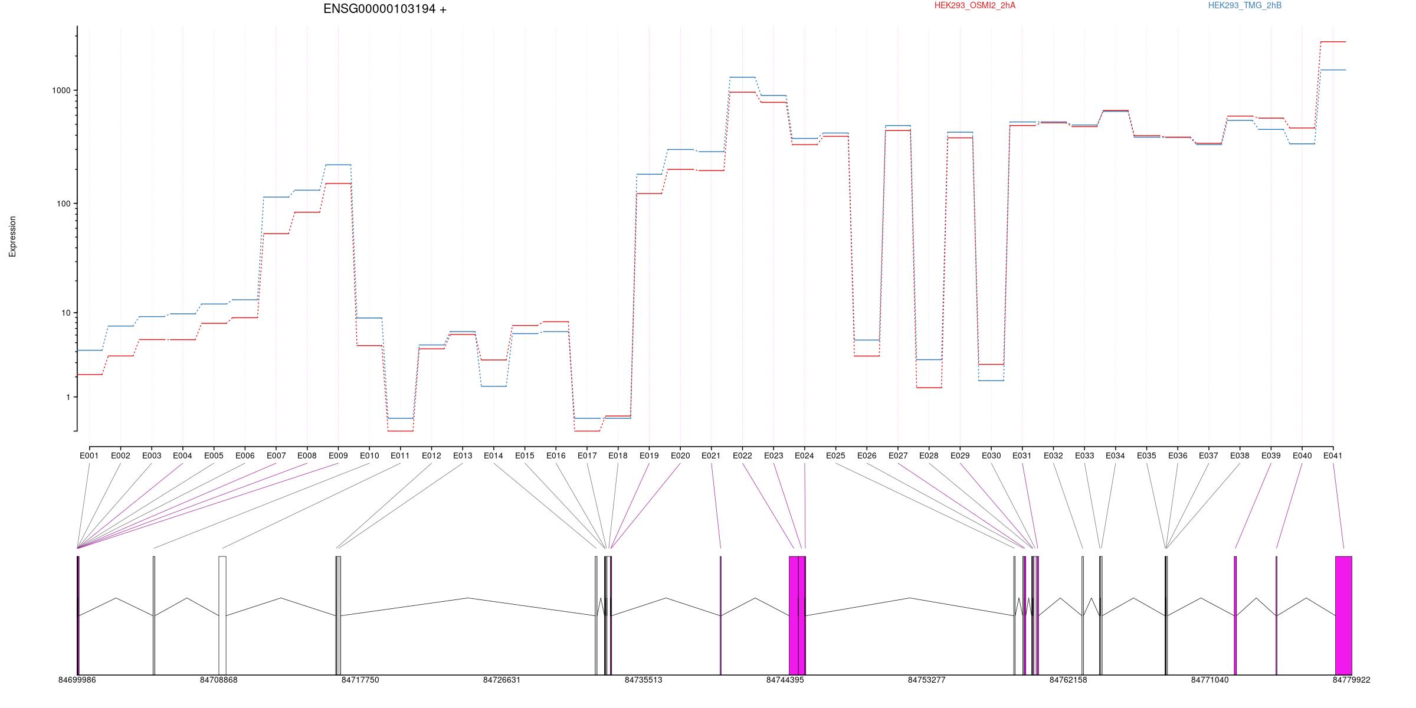Image resolution: width=1416 pixels, height=708 pixels.
Task: Click the E041 red expression line segment
Action: coord(1333,42)
